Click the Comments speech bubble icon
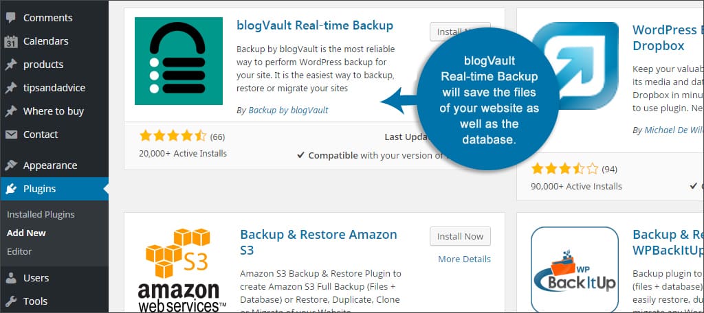The image size is (704, 313). [x=10, y=18]
